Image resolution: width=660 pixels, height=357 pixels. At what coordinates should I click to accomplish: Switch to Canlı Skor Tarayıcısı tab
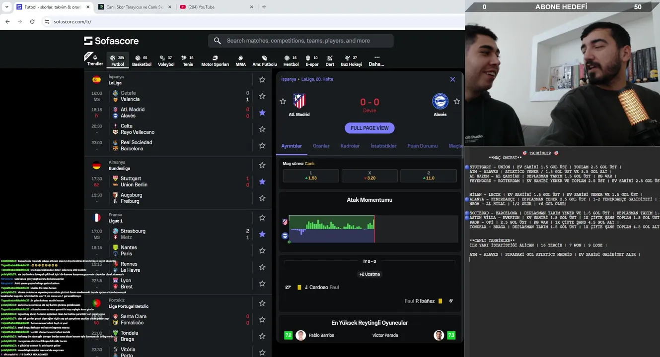click(x=134, y=7)
